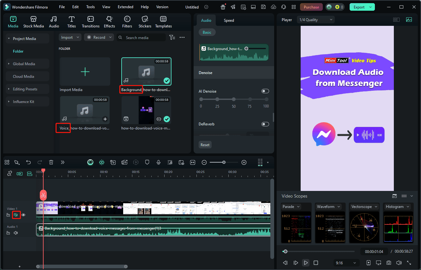Click the marker shield icon
421x270 pixels.
(x=147, y=162)
